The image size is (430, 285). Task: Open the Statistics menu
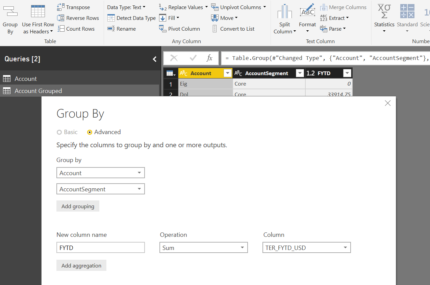click(384, 19)
